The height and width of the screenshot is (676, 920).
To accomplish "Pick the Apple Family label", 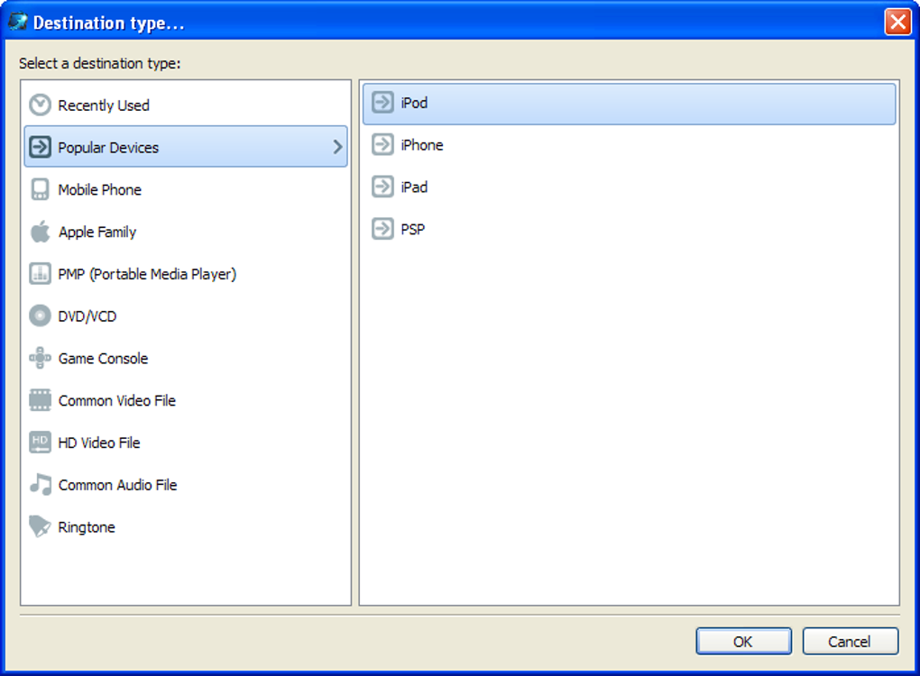I will [x=97, y=233].
